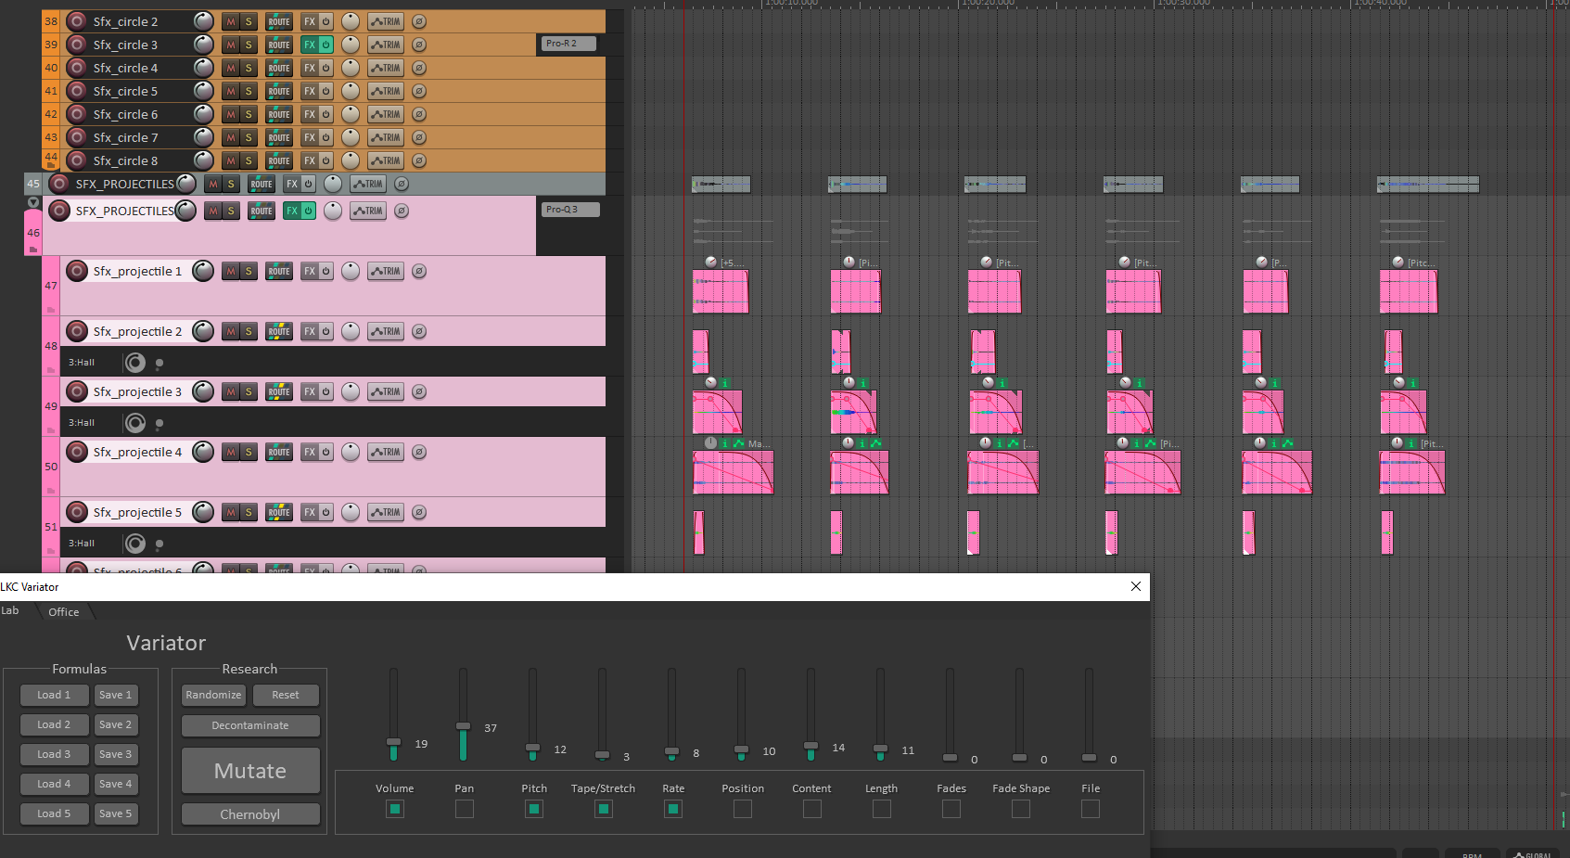Click folder icon under track number 46
1570x858 pixels.
33,250
